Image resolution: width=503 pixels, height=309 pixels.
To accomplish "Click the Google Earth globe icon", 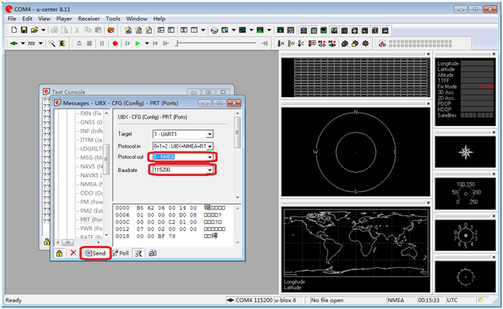I will pos(214,30).
